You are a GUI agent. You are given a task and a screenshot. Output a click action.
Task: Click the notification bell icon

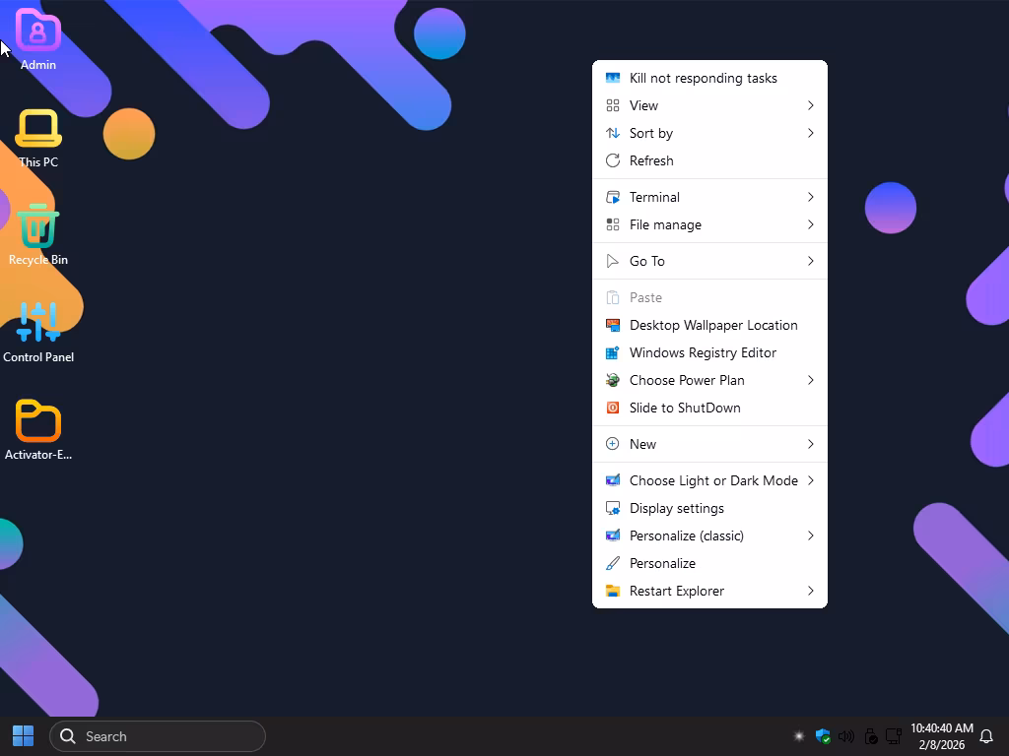coord(985,736)
